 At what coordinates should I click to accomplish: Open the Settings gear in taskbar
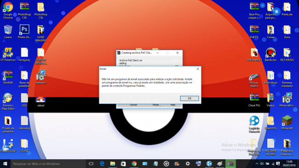pyautogui.click(x=188, y=163)
